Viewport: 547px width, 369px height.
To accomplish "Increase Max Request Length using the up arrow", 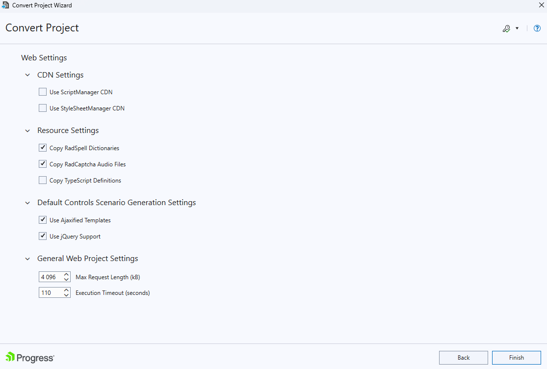I will [66, 274].
